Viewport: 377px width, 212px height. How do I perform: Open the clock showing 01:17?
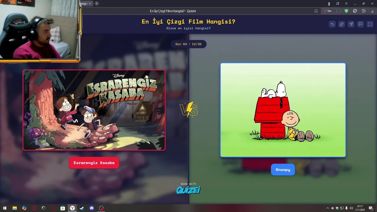click(x=360, y=208)
